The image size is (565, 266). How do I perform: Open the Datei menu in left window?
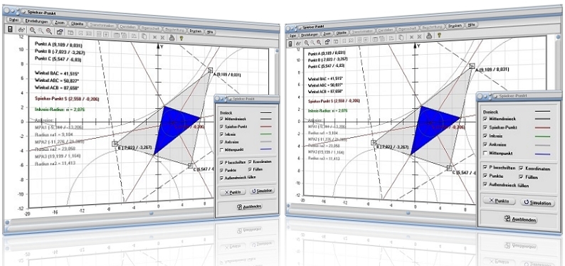pyautogui.click(x=14, y=19)
